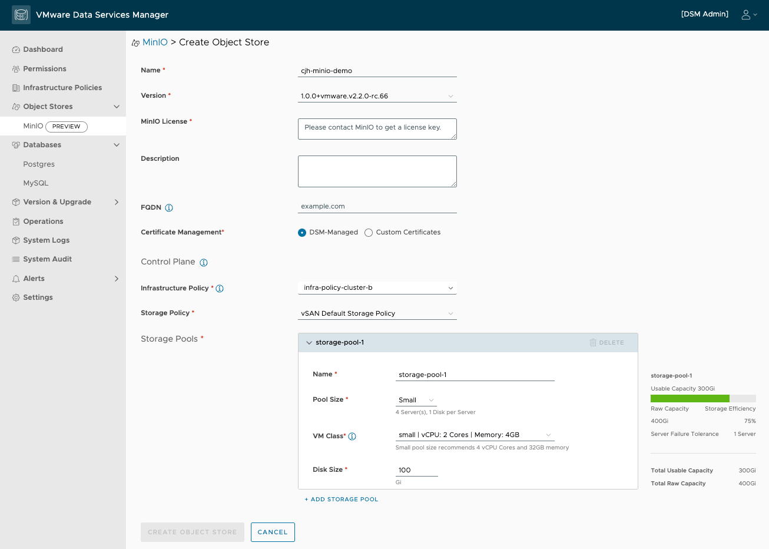Click the '4 Server(s), 1 Disk per Server' hint
This screenshot has height=549, width=769.
(436, 412)
